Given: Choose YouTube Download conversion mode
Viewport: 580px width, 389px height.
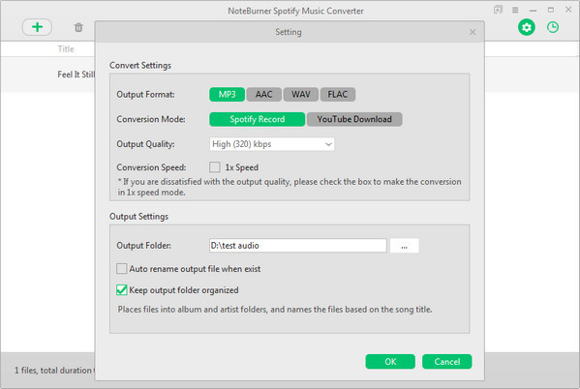Looking at the screenshot, I should 354,119.
